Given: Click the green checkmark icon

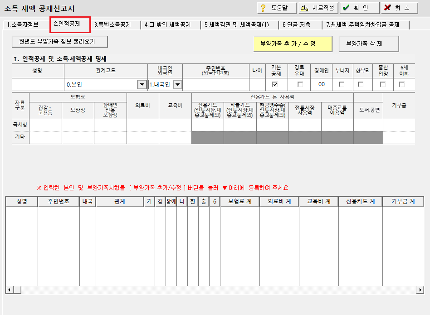Looking at the screenshot, I should click(x=346, y=8).
